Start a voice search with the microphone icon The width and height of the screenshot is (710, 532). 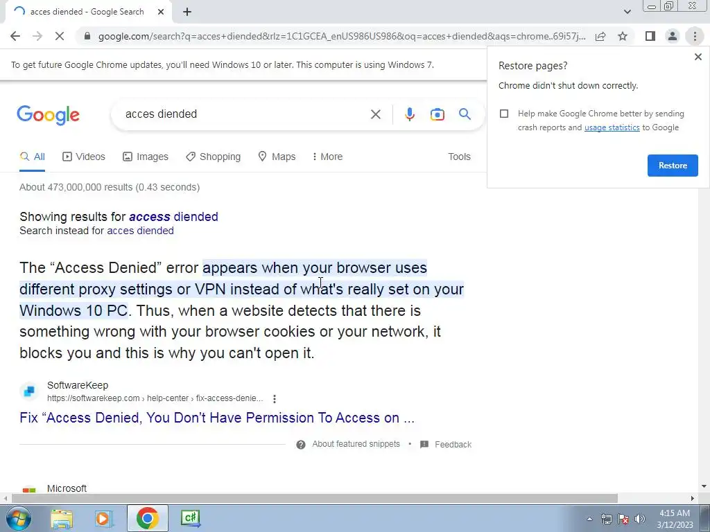click(409, 114)
